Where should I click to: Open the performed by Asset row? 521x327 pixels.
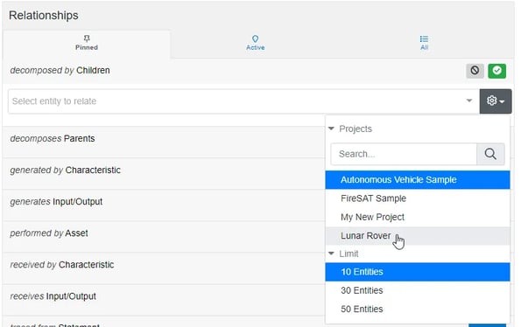pyautogui.click(x=164, y=233)
